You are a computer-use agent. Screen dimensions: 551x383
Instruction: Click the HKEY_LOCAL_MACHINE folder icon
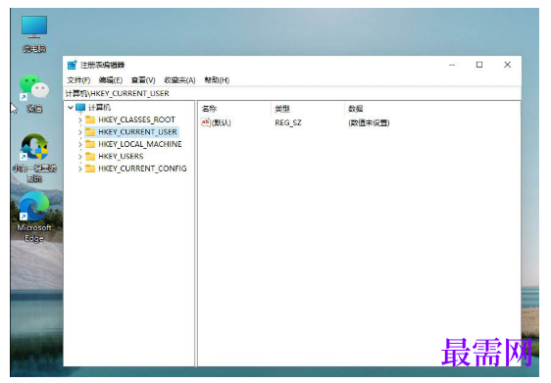pos(90,144)
